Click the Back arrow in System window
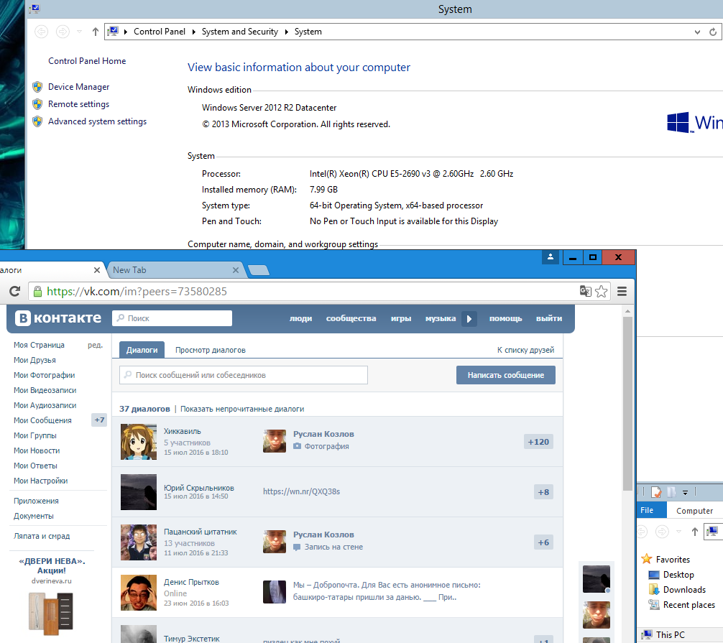 [x=42, y=32]
